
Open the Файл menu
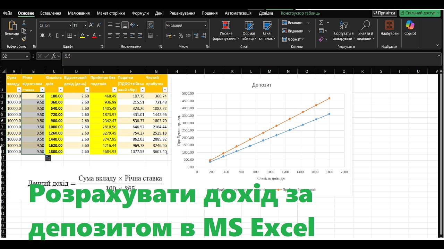tap(8, 13)
